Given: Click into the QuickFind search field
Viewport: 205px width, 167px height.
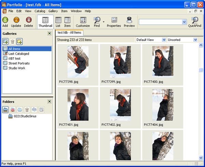Looking at the screenshot, I should pos(161,22).
